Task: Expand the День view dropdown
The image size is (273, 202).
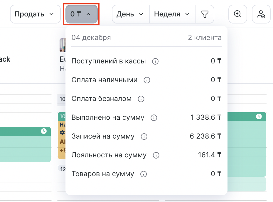Action: pos(130,14)
